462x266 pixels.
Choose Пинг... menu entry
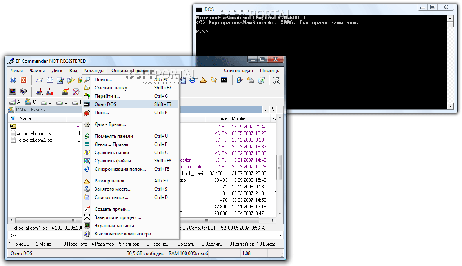click(131, 113)
